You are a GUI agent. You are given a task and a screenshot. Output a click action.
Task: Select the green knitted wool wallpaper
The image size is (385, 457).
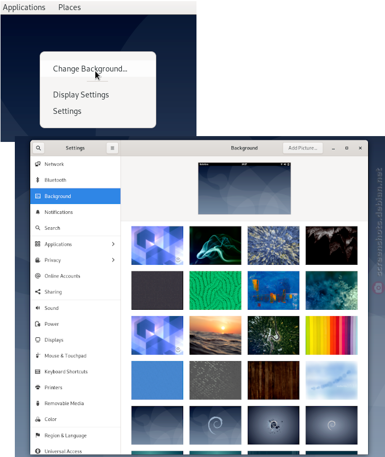click(216, 290)
